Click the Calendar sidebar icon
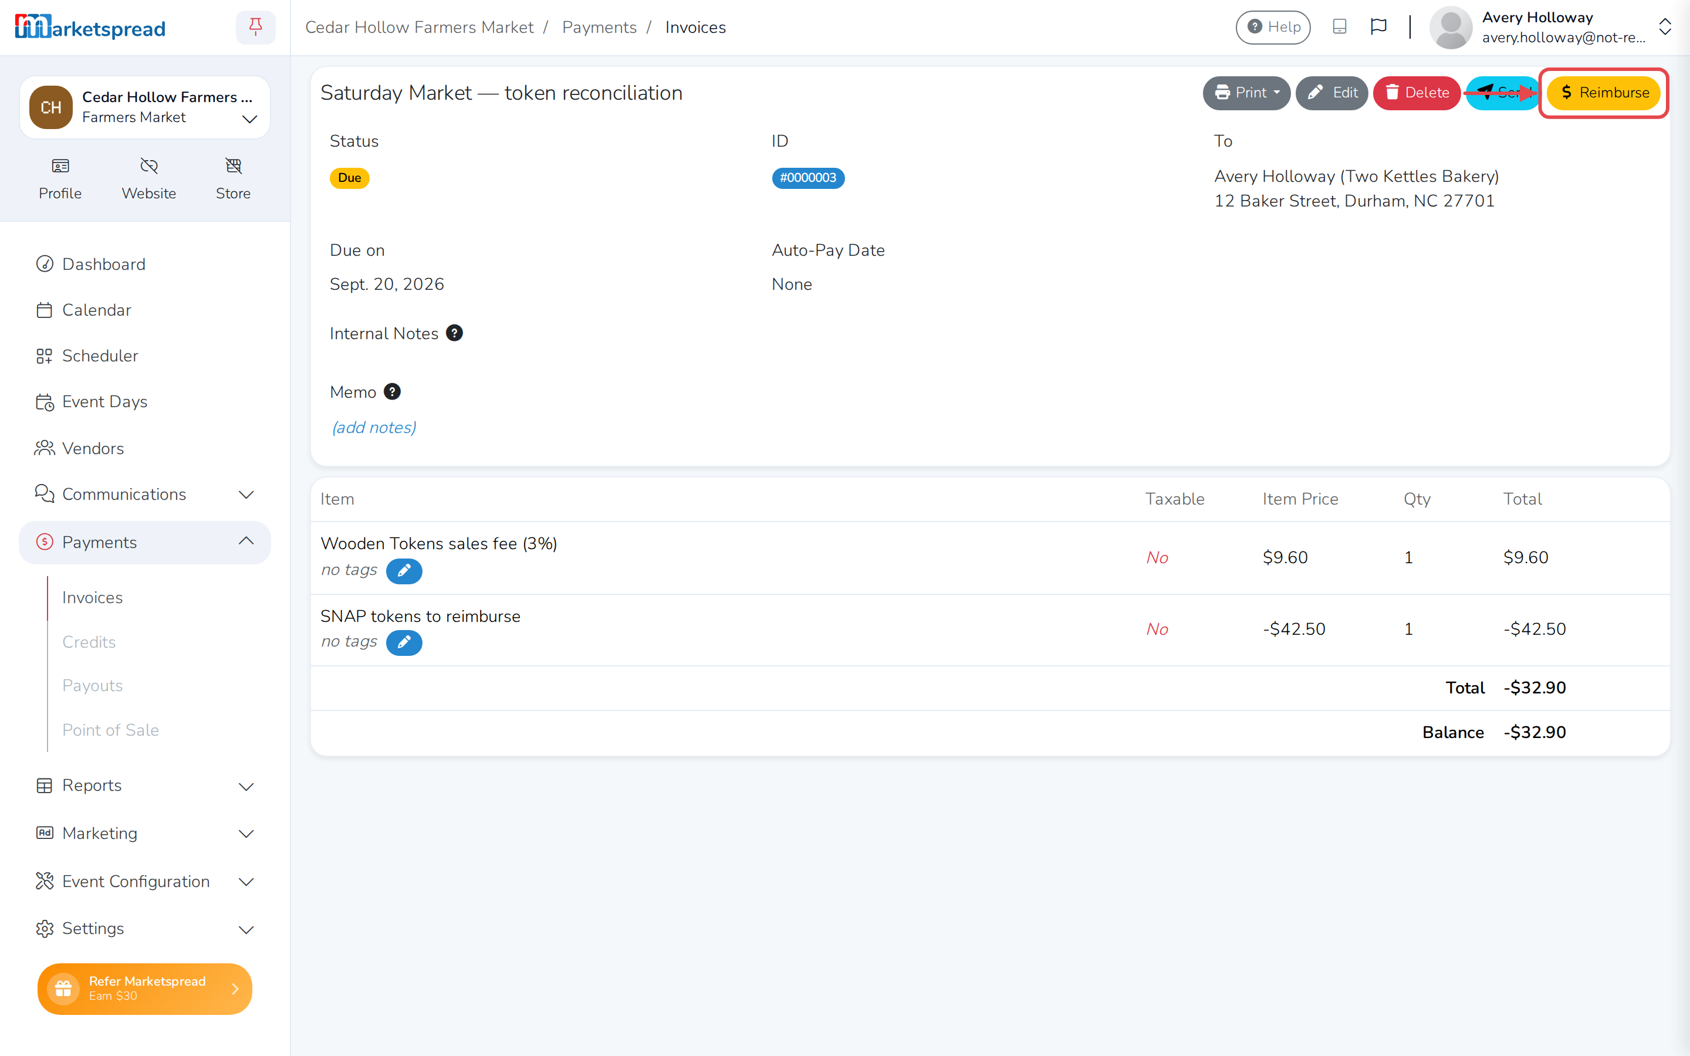Screen dimensions: 1690x1056 point(45,310)
